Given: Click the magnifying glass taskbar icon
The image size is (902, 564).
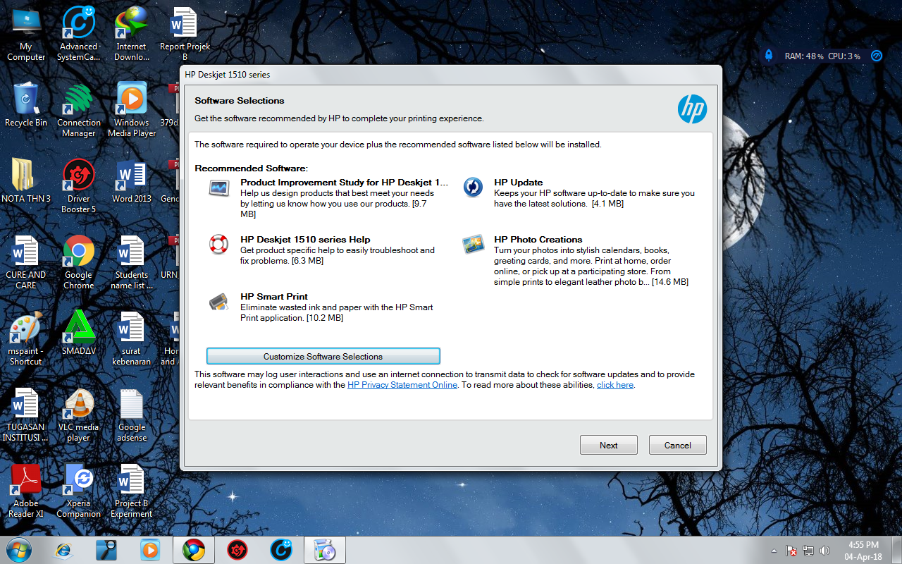Looking at the screenshot, I should 106,550.
